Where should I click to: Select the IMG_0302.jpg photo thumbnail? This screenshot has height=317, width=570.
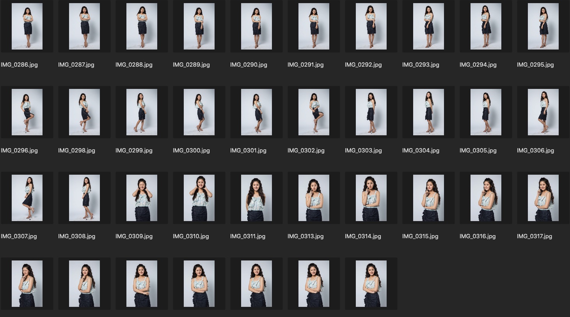pos(314,112)
